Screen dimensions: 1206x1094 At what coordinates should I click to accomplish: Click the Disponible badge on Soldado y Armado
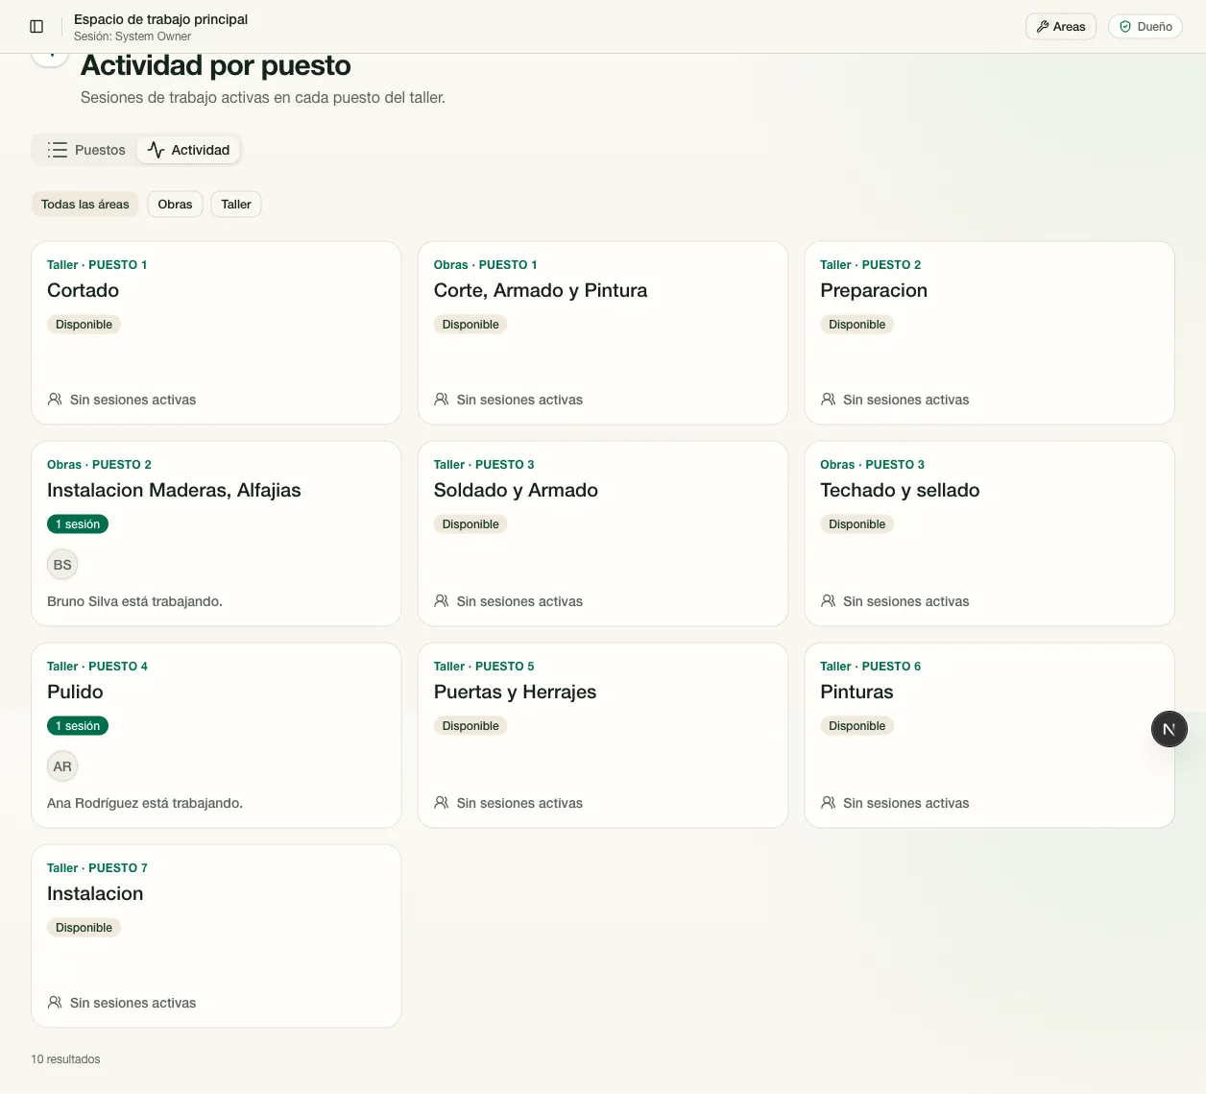coord(470,524)
